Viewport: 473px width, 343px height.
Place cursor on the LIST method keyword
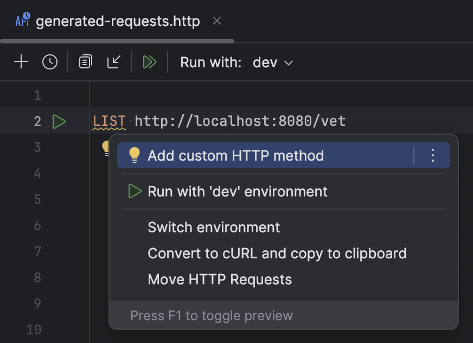(108, 121)
